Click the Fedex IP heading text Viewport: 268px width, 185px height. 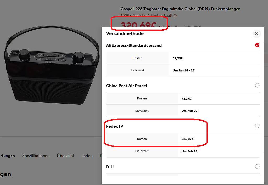pos(114,126)
